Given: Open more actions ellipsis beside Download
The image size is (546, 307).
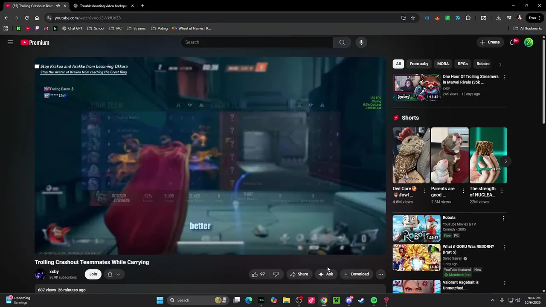Looking at the screenshot, I should click(x=380, y=274).
